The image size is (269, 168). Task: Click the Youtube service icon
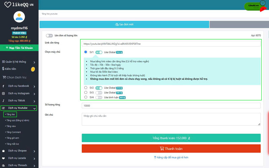[3, 108]
